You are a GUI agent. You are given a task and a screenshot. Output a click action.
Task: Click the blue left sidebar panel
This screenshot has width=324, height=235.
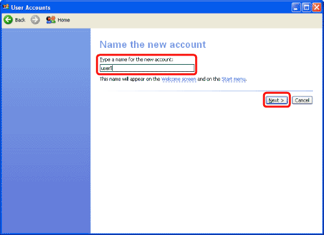point(46,131)
